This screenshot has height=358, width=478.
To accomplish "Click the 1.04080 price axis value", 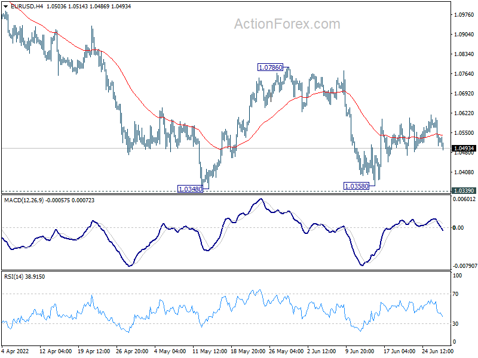I will click(464, 172).
